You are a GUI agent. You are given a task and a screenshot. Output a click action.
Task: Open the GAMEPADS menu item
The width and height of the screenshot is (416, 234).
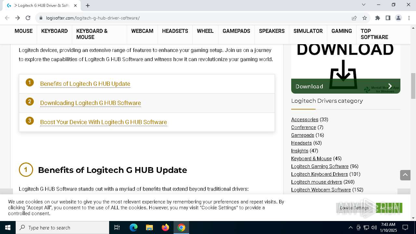click(x=236, y=31)
